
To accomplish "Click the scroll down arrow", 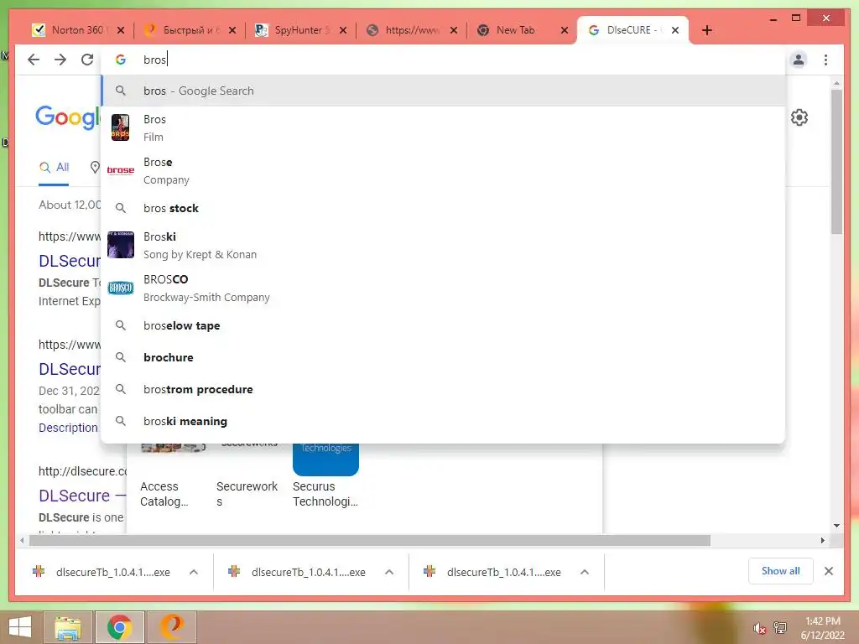I will point(836,526).
